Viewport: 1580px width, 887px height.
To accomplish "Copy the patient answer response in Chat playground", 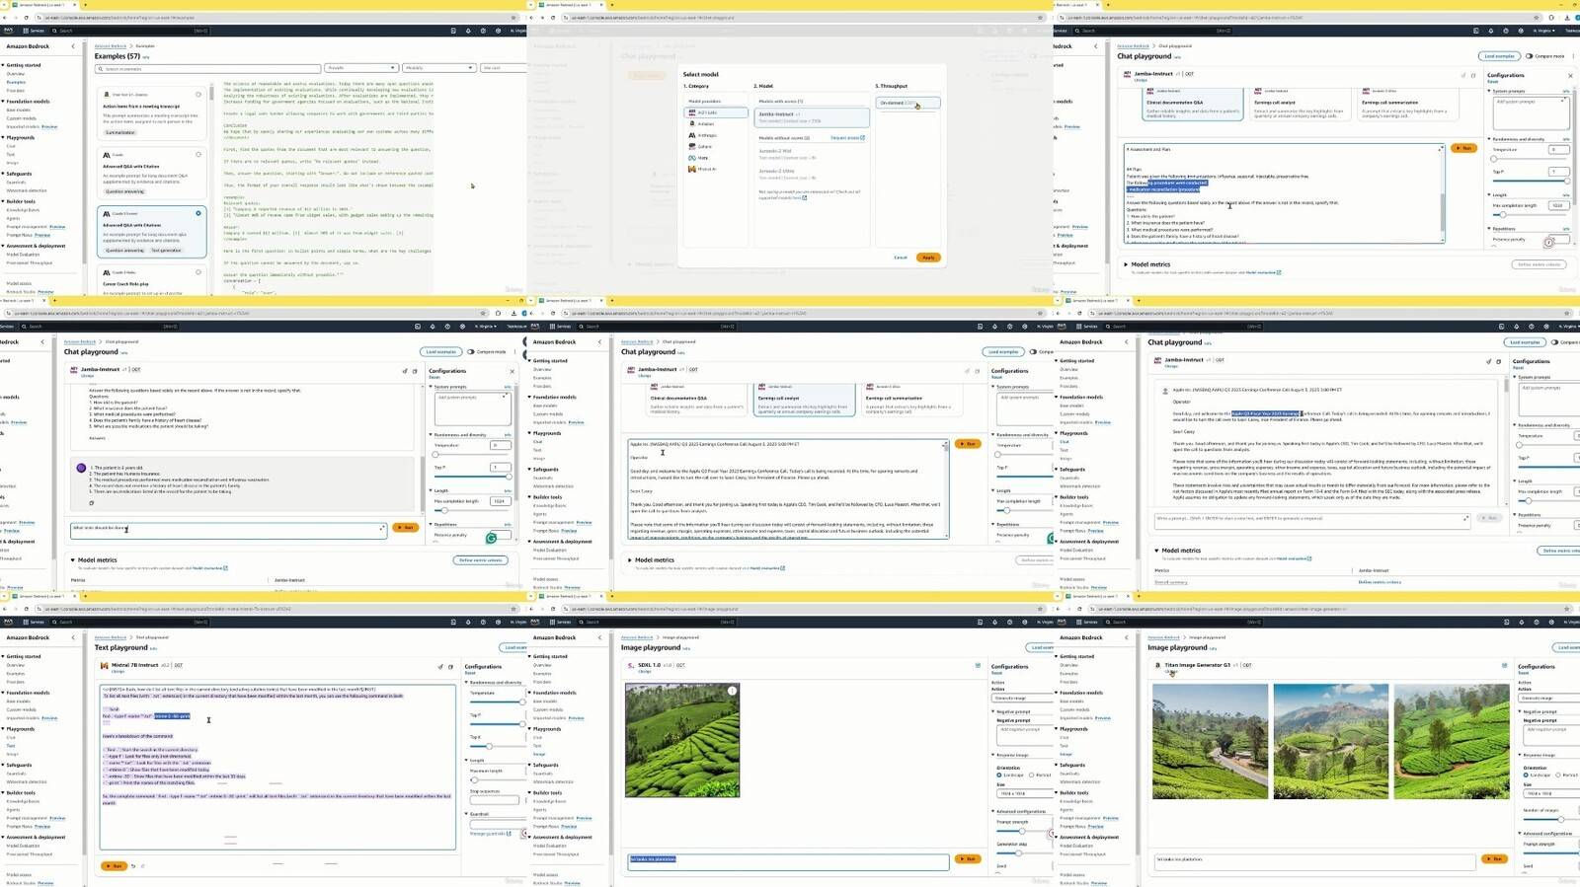I will click(x=92, y=503).
